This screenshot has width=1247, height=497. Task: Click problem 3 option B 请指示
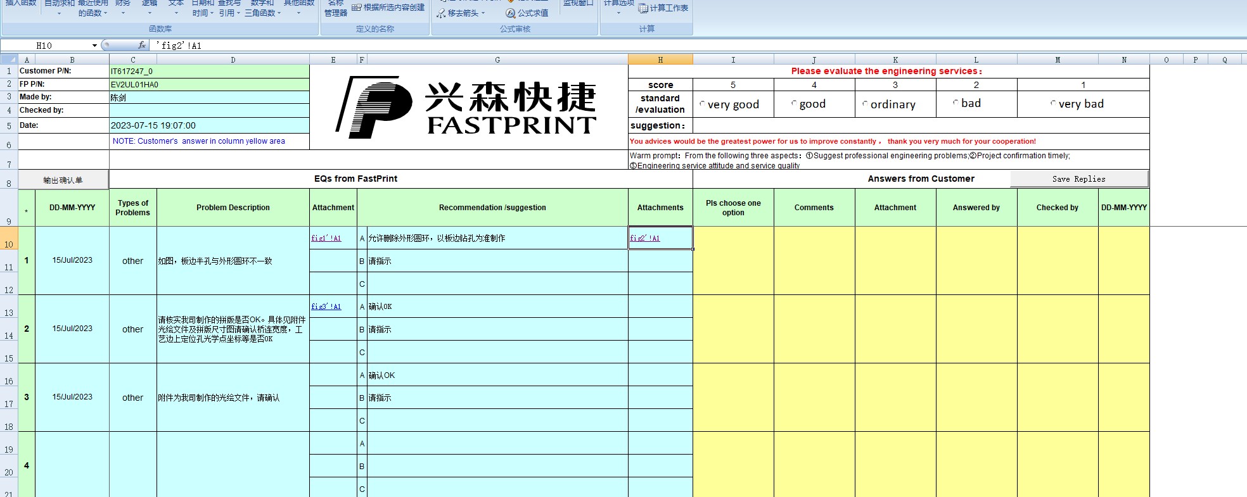point(380,398)
